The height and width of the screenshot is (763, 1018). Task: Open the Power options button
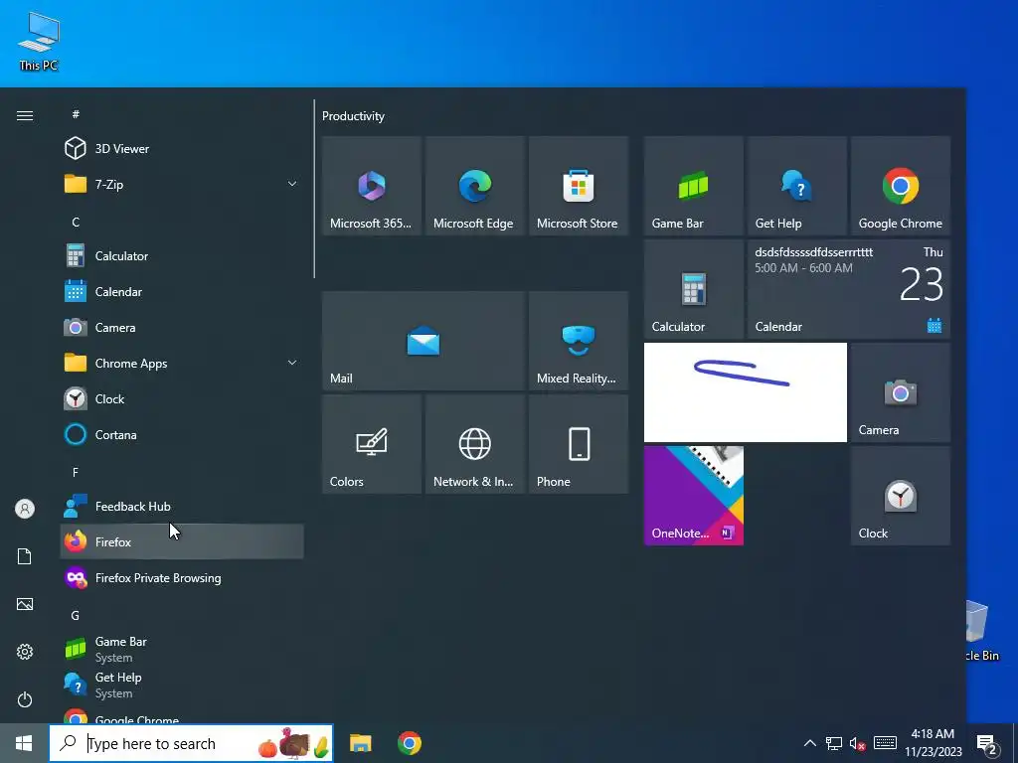25,699
